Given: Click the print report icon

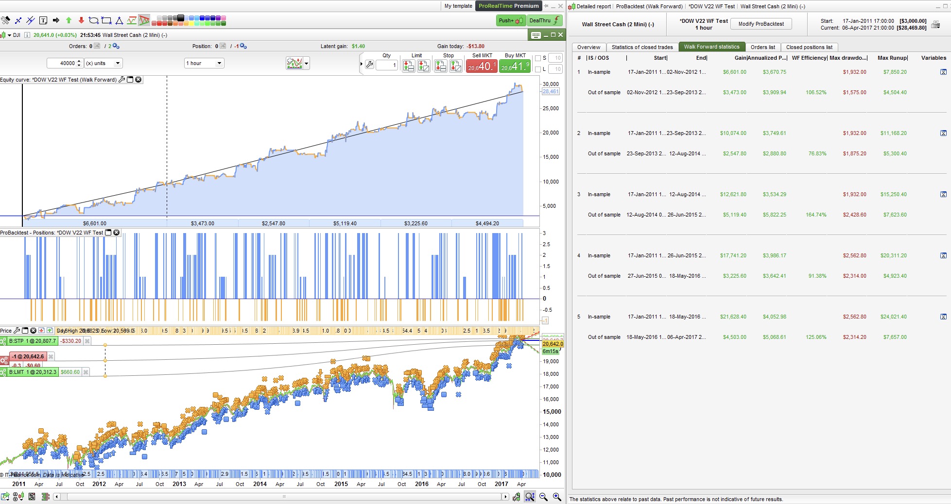Looking at the screenshot, I should pyautogui.click(x=935, y=24).
